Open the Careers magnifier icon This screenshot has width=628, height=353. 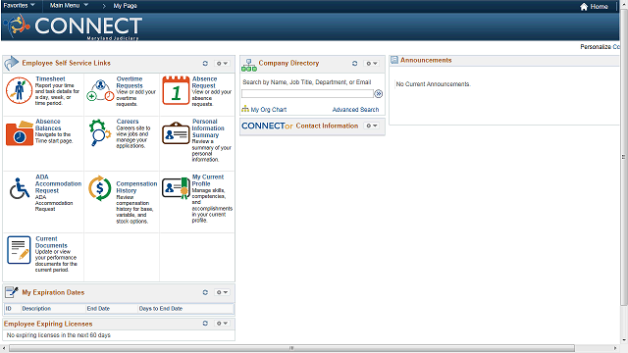[x=100, y=133]
